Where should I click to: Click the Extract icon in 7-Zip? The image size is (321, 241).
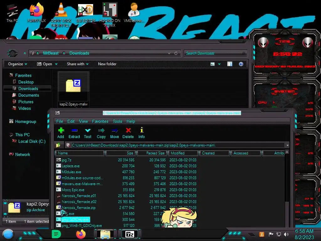pos(74,130)
